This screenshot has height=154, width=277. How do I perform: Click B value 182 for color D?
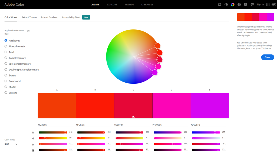pyautogui.click(x=185, y=143)
